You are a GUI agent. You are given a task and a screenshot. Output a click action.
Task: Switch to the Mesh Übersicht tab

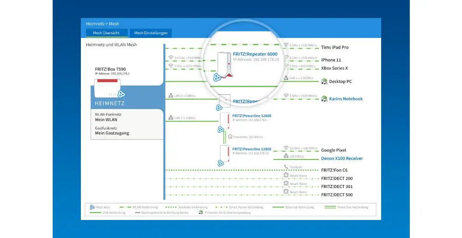(106, 33)
